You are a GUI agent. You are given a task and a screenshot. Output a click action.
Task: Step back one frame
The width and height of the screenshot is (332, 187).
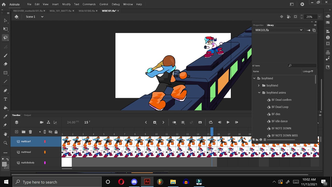point(219,122)
